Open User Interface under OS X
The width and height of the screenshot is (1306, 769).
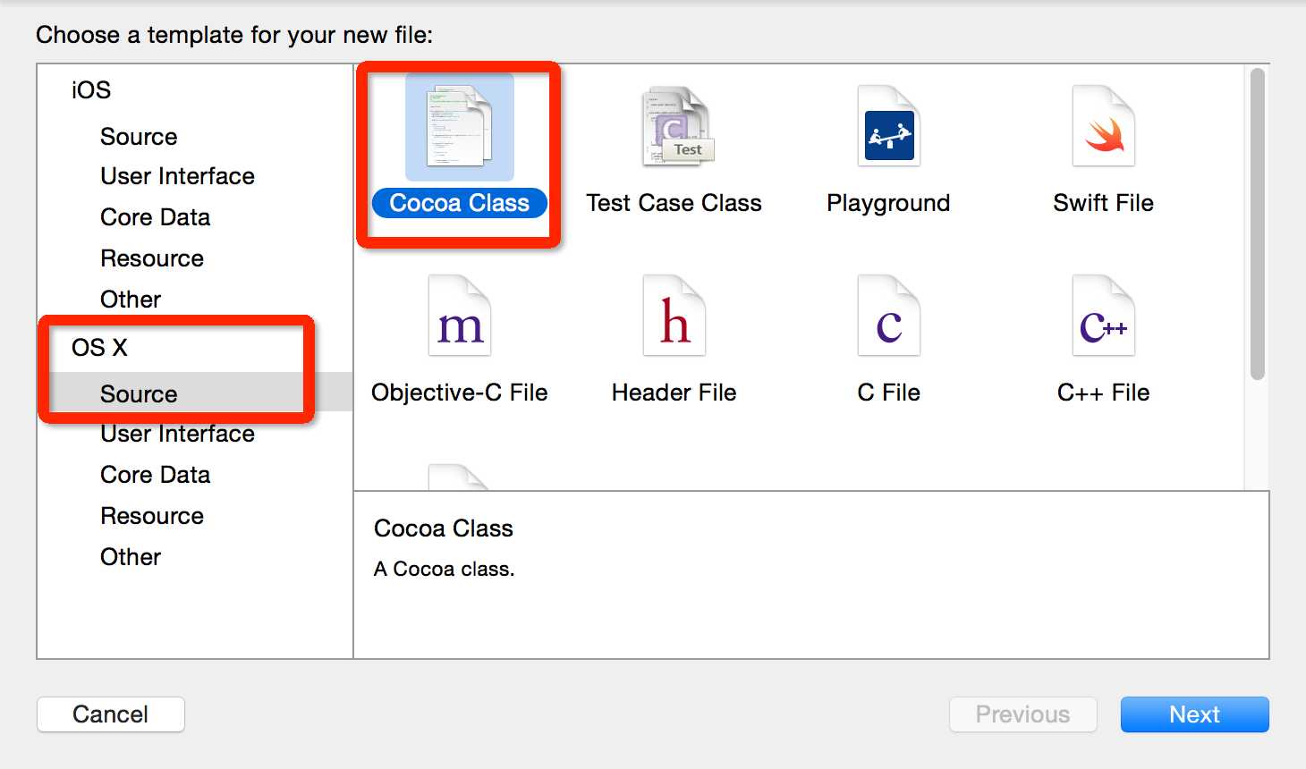pos(177,434)
